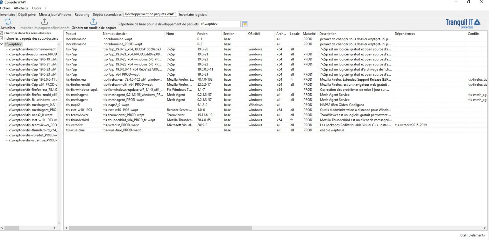
Task: Switch to the Inventaire logiciels tab
Action: click(193, 14)
